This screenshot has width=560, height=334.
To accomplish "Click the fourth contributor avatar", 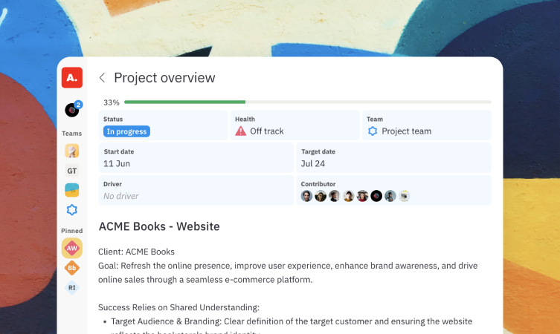I will point(348,196).
